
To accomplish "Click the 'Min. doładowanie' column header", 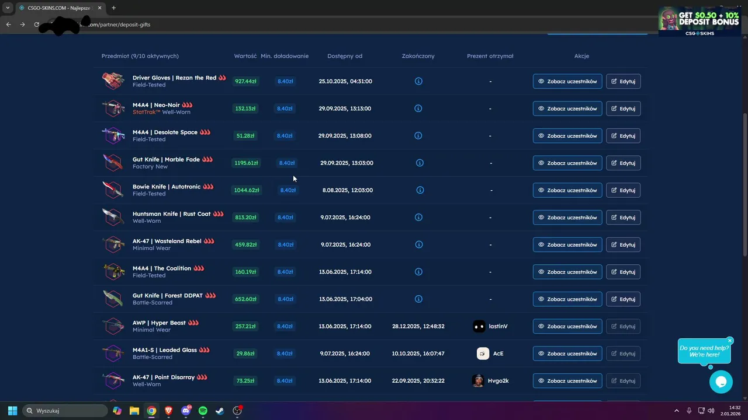I will point(285,56).
